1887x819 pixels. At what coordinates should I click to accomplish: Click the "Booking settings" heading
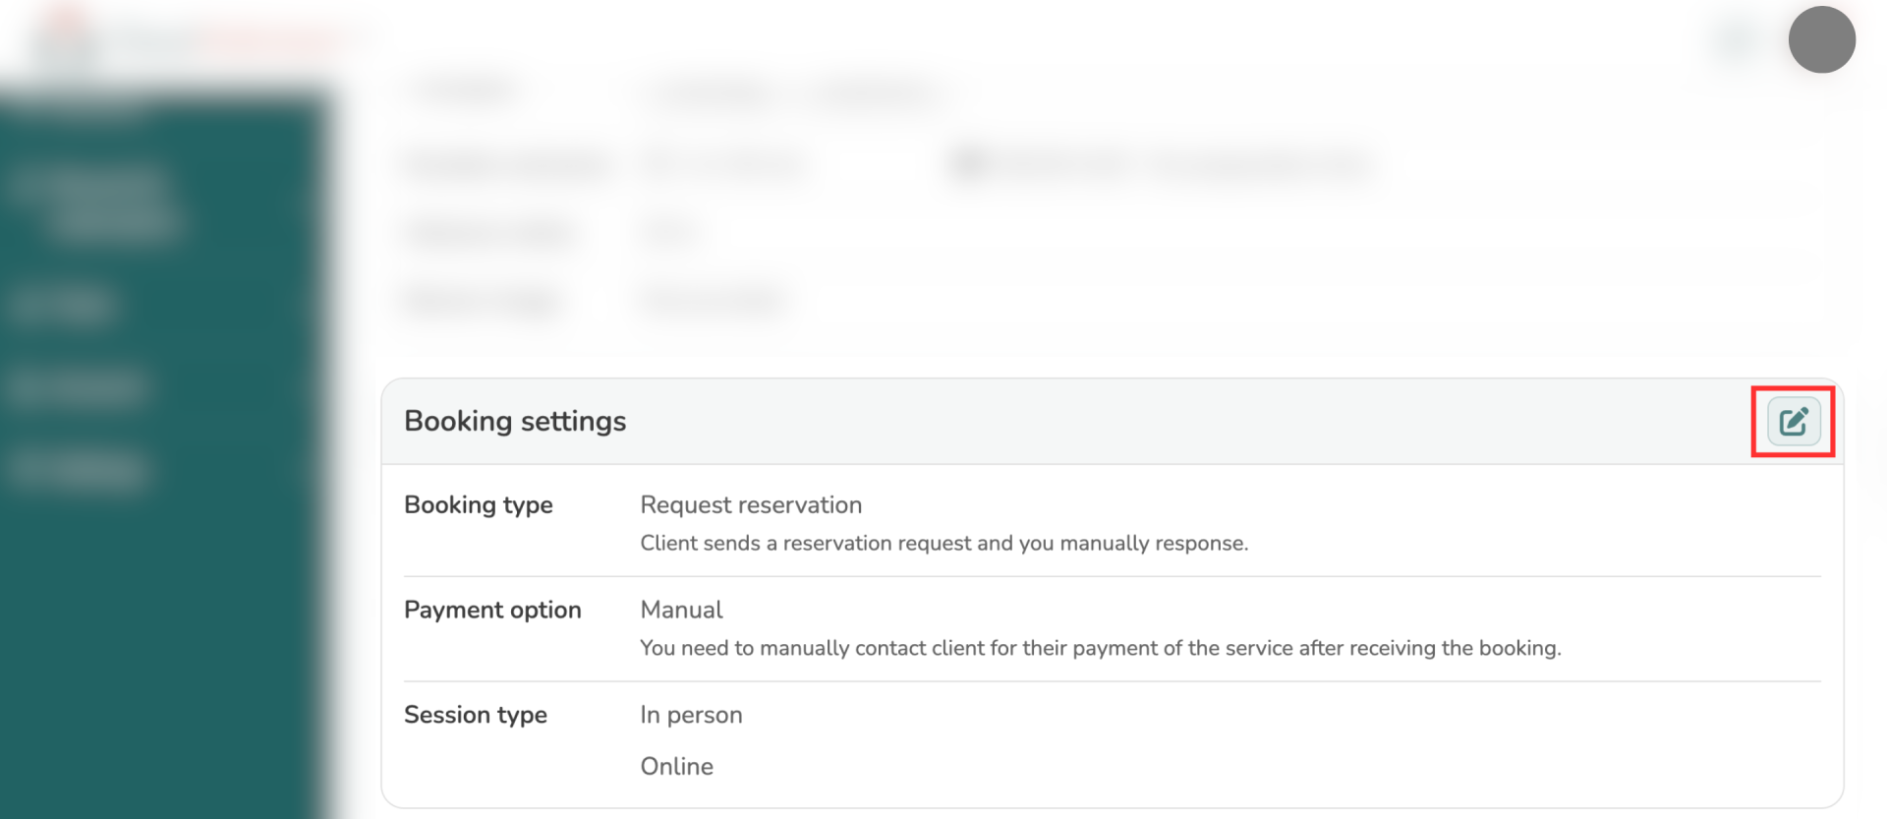coord(515,422)
